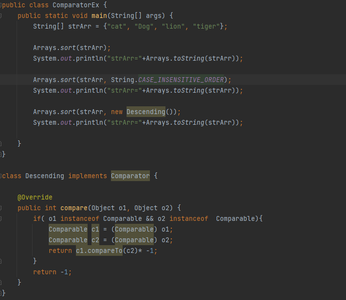
Task: Click the Object o2 parameter in compare signature
Action: (152, 208)
